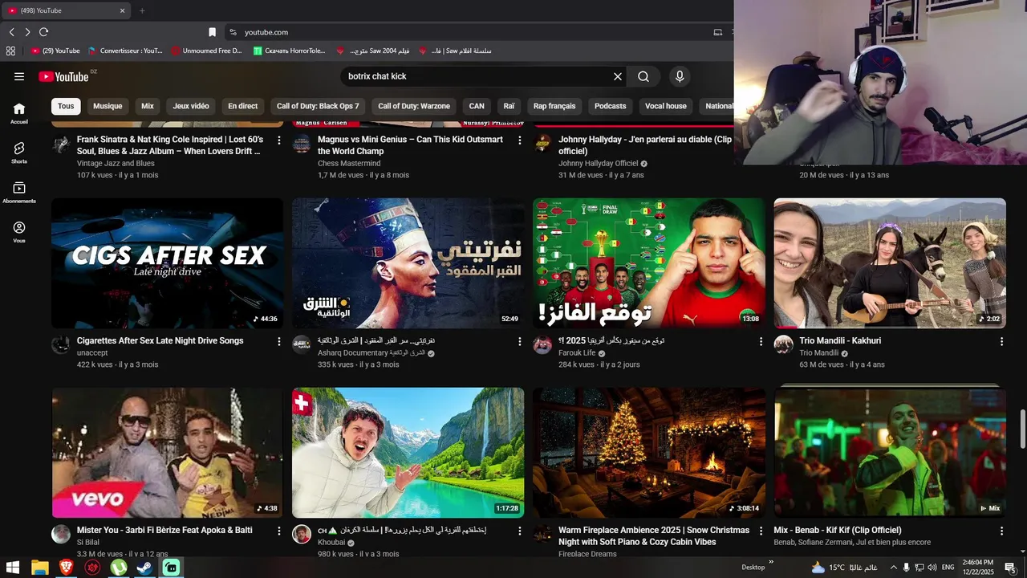Open Shorts from the sidebar
Image resolution: width=1027 pixels, height=578 pixels.
point(19,153)
